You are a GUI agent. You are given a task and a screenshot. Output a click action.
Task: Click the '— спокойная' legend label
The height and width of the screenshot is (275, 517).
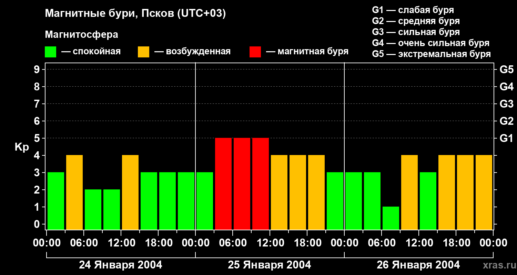tap(91, 52)
